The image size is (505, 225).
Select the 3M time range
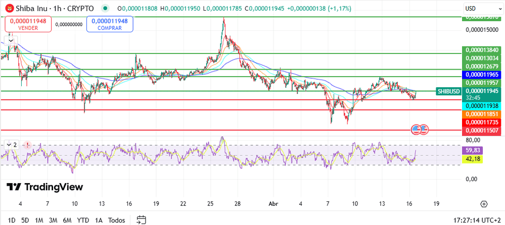[x=53, y=220]
